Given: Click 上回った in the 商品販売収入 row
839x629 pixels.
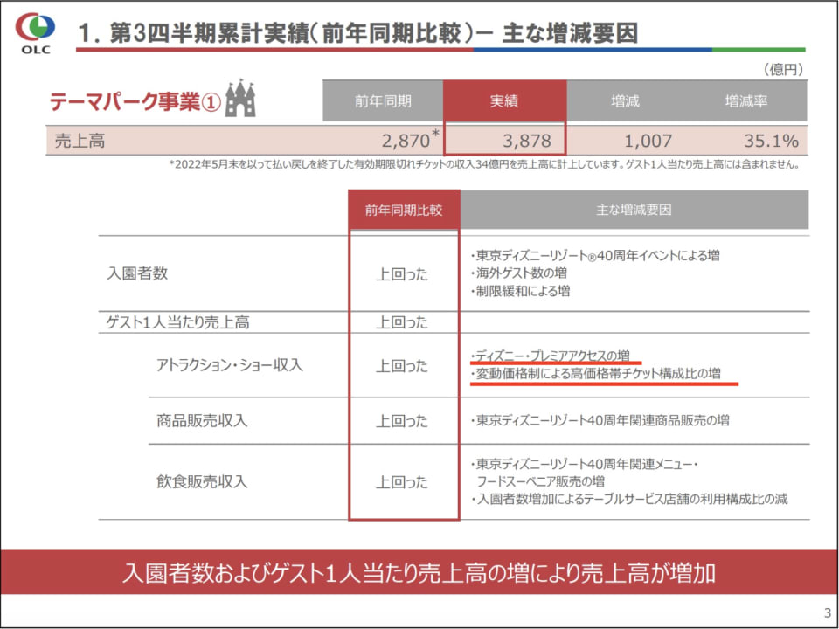Looking at the screenshot, I should click(402, 421).
